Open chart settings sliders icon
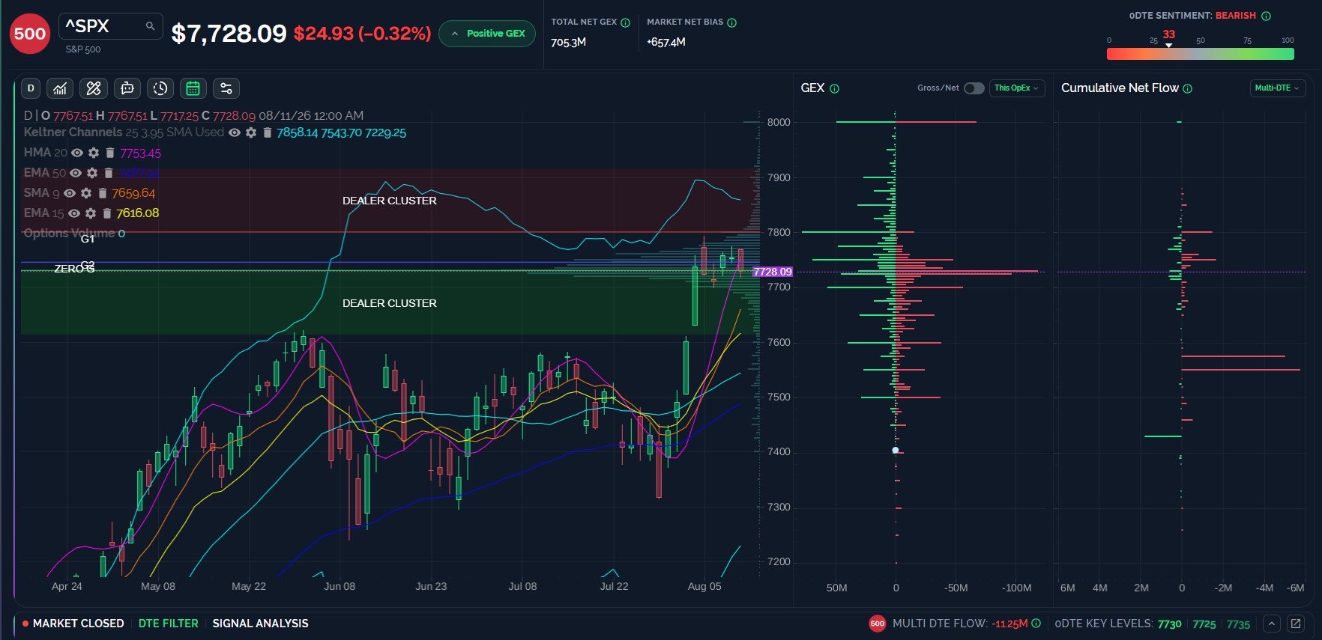Viewport: 1322px width, 640px height. click(226, 88)
